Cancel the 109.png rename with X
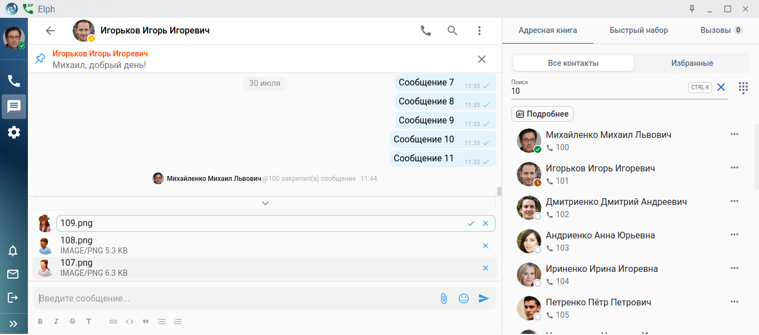The height and width of the screenshot is (335, 759). point(486,223)
